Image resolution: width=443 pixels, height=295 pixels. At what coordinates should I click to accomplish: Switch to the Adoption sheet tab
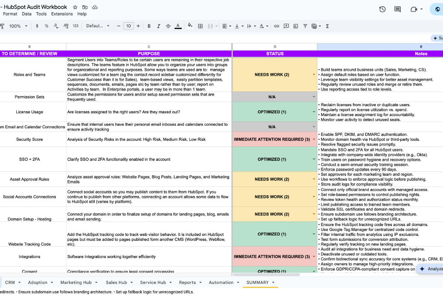(x=38, y=282)
